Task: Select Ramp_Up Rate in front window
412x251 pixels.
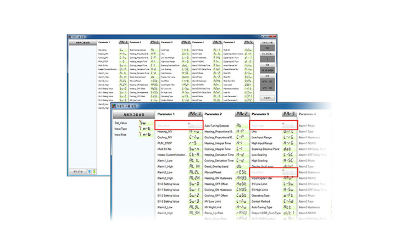Action: click(x=214, y=213)
